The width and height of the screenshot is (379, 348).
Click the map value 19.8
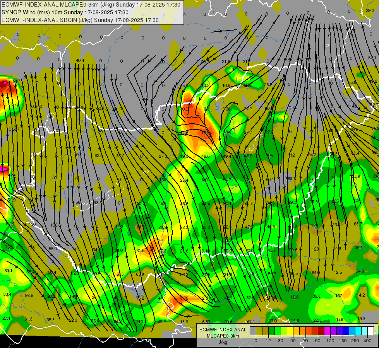361,319
